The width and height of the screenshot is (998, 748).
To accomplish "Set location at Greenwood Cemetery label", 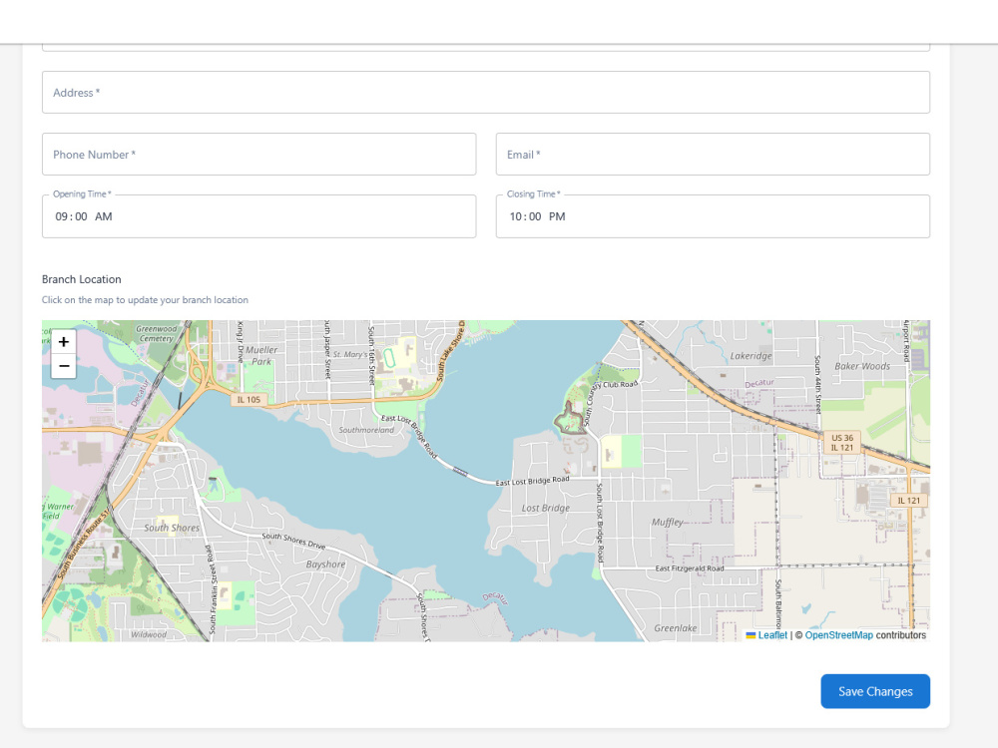I will tap(156, 333).
